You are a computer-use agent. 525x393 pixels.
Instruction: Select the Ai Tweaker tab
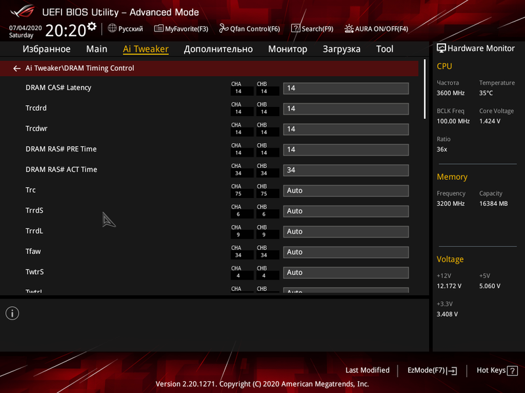pyautogui.click(x=146, y=49)
